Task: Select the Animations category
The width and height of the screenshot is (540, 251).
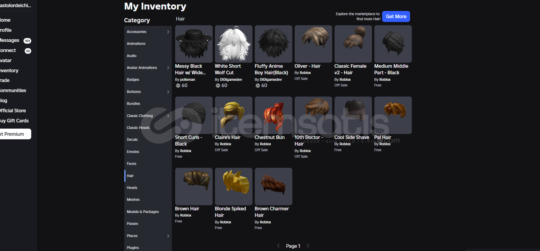Action: point(148,44)
